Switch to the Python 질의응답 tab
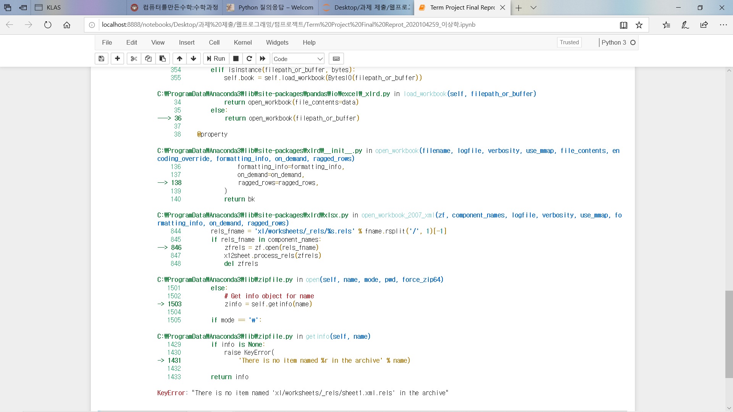 (270, 8)
